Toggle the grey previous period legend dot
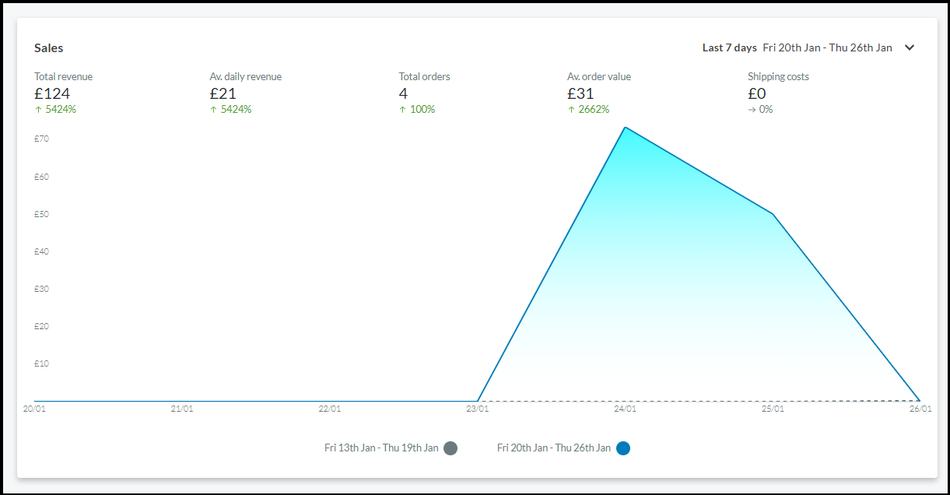Screen dimensions: 950x495 click(x=450, y=448)
